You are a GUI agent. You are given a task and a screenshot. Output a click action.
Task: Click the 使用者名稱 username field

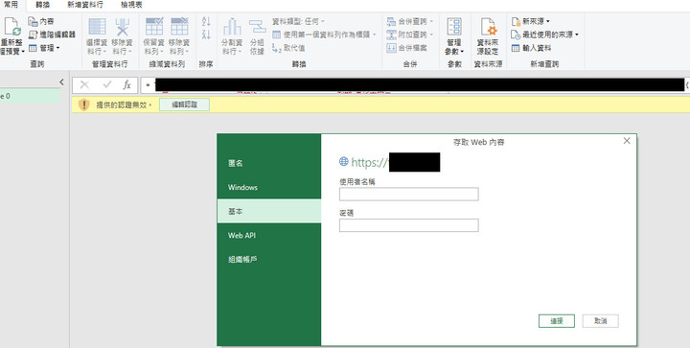pyautogui.click(x=409, y=194)
